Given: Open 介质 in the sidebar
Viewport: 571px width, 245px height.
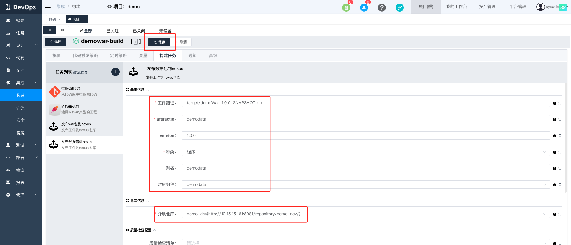Looking at the screenshot, I should point(21,108).
